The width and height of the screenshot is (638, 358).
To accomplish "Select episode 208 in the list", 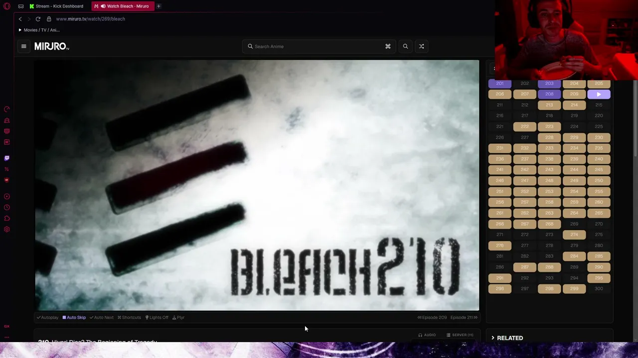I will (549, 94).
